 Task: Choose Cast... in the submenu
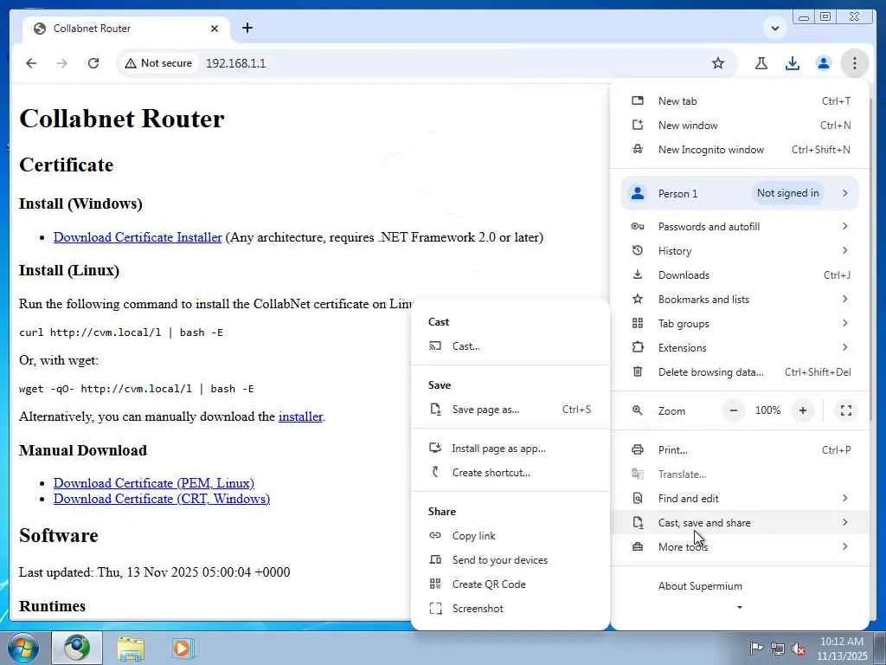click(x=510, y=346)
